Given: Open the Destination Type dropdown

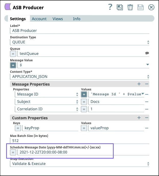Looking at the screenshot, I should (x=80, y=42).
